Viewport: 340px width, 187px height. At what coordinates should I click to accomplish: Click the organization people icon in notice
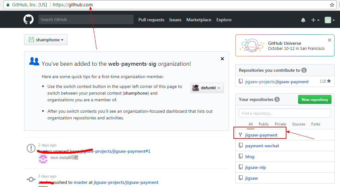pyautogui.click(x=34, y=61)
